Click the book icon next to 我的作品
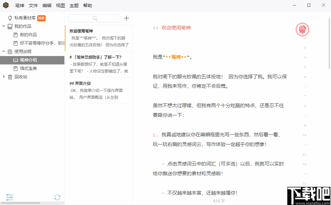Viewport: 331px width, 205px height. click(10, 27)
